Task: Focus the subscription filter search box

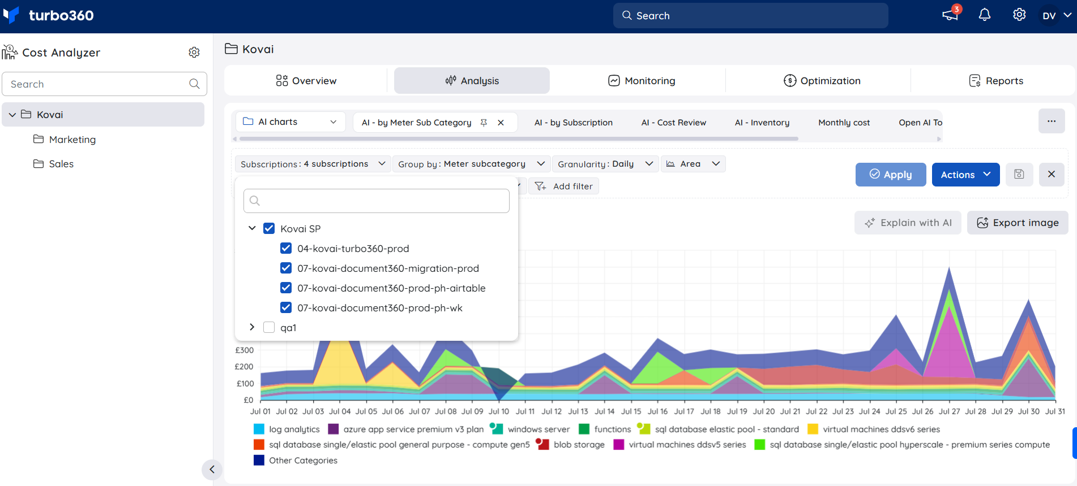Action: coord(377,201)
